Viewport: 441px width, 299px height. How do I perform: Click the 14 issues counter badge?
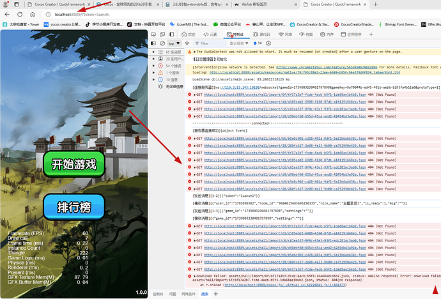[258, 43]
